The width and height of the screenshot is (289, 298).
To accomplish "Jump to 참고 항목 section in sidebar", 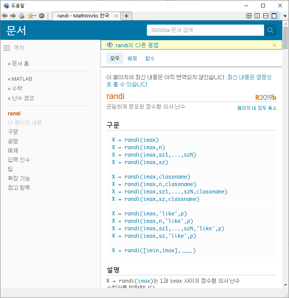I will (19, 188).
